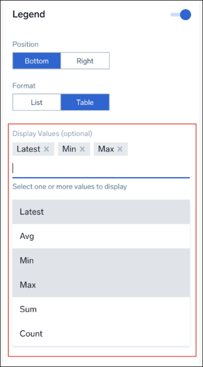Choose the Table legend format
Image resolution: width=203 pixels, height=367 pixels.
pos(85,102)
